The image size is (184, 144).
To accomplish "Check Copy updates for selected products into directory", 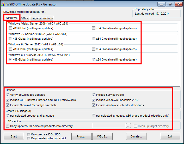I will point(8,126).
